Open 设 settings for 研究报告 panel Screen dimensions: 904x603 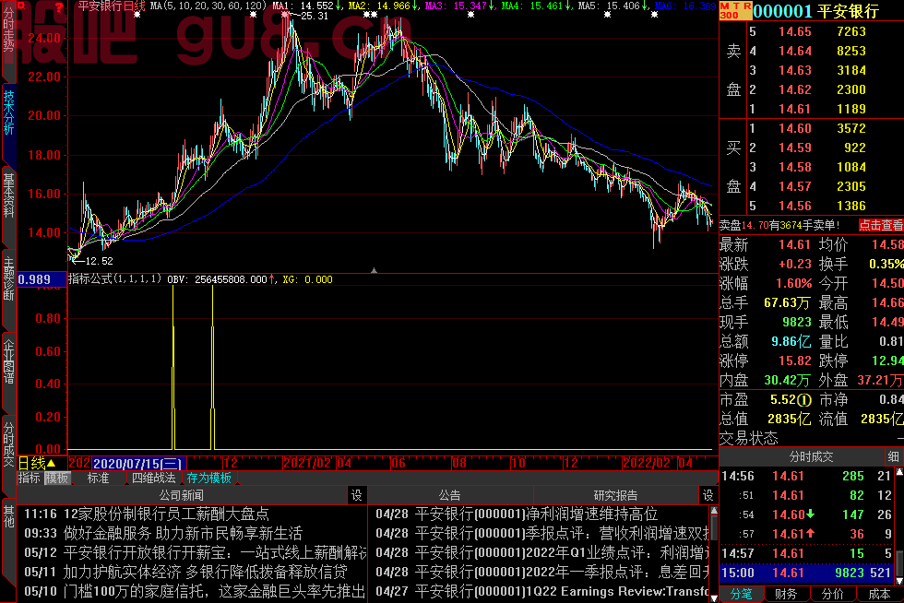pyautogui.click(x=708, y=495)
